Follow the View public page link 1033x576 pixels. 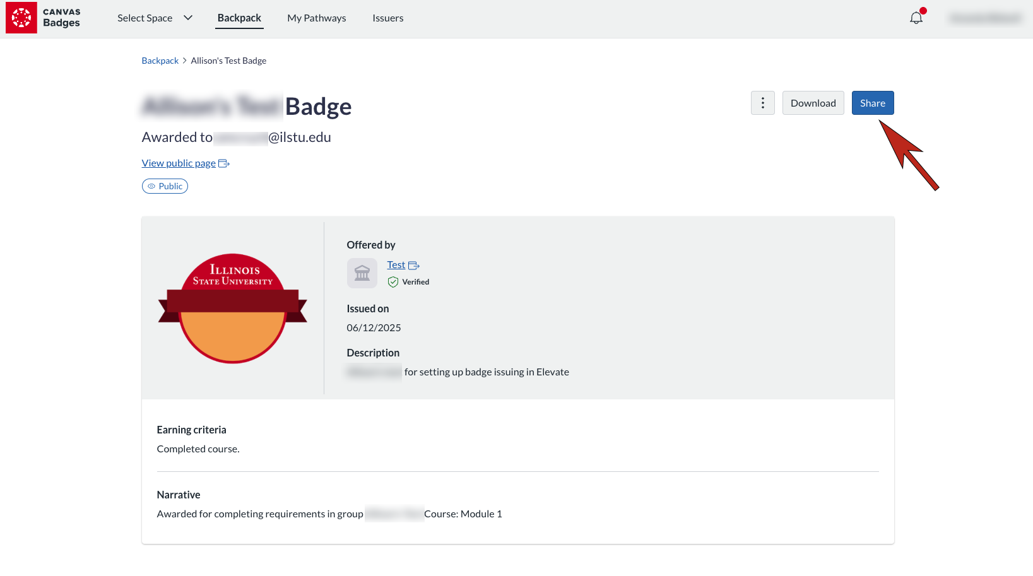(x=179, y=163)
